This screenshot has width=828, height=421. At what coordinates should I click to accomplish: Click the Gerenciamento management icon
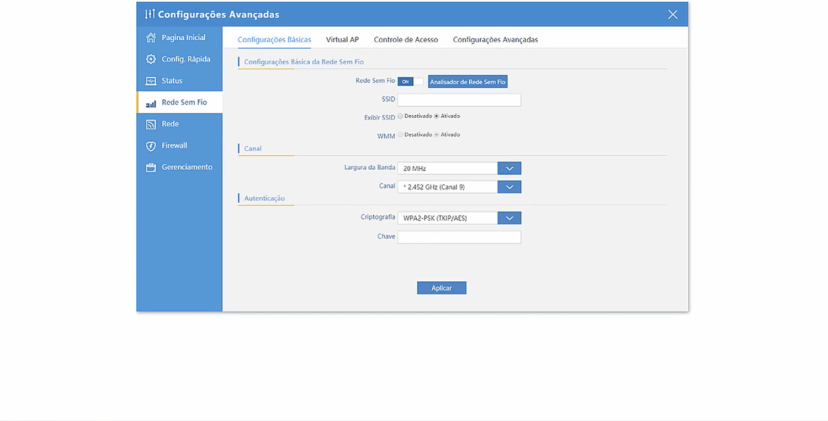click(151, 167)
